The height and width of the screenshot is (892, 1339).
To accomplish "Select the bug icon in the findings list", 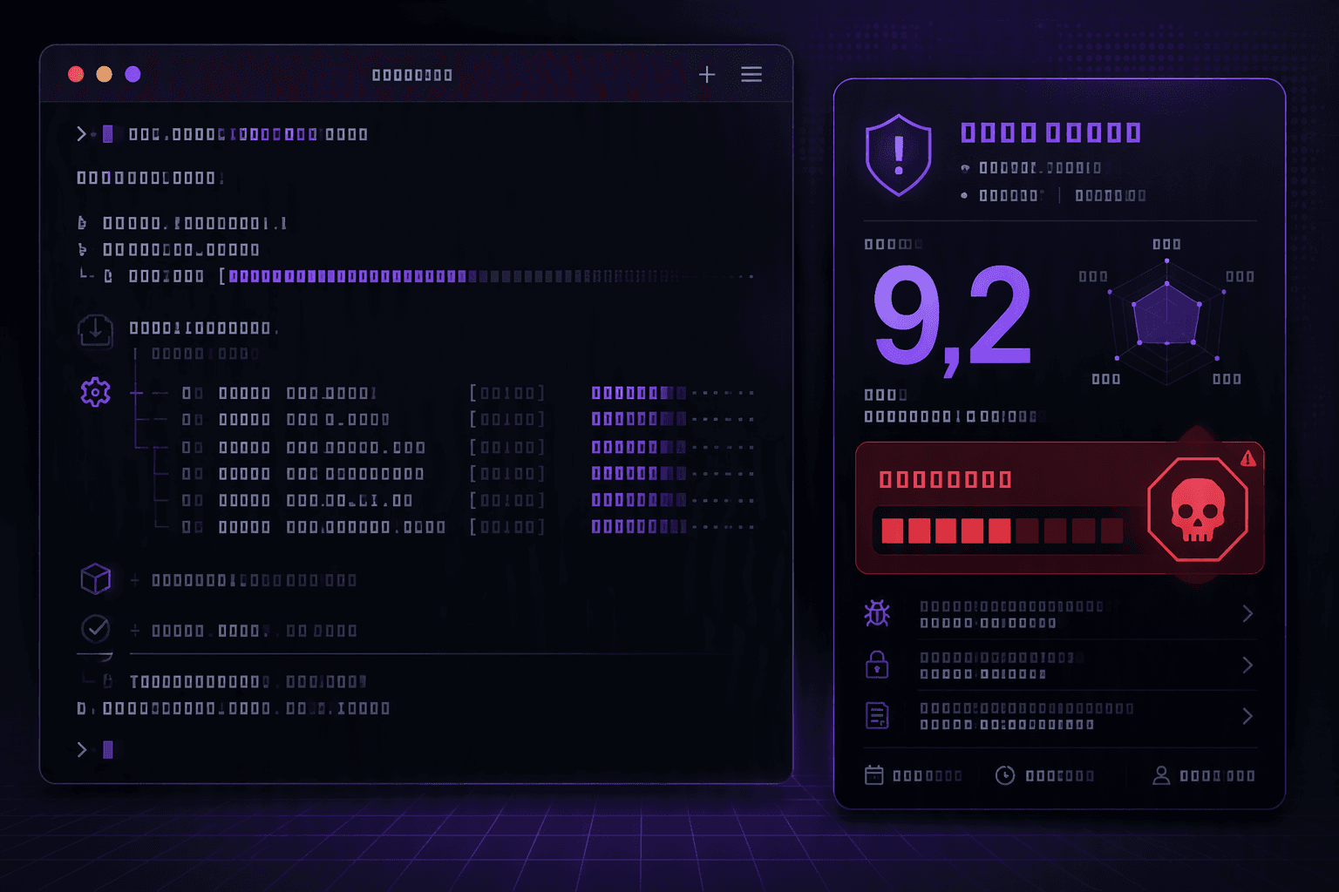I will (x=877, y=613).
